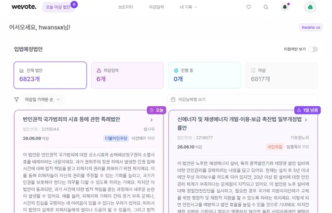Image resolution: width=332 pixels, height=213 pixels.
Task: Click 더불어민주당 party tag
Action: [116, 138]
